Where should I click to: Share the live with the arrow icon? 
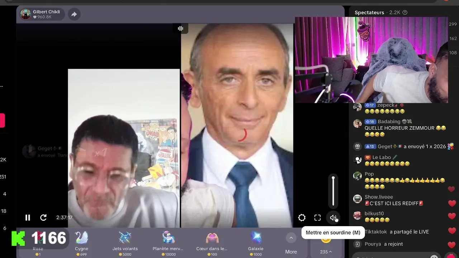74,14
